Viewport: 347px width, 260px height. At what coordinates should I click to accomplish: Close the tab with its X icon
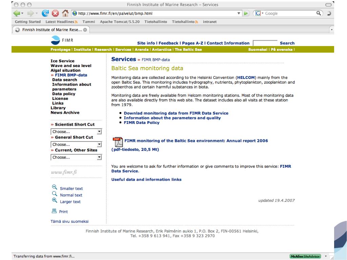pyautogui.click(x=85, y=30)
